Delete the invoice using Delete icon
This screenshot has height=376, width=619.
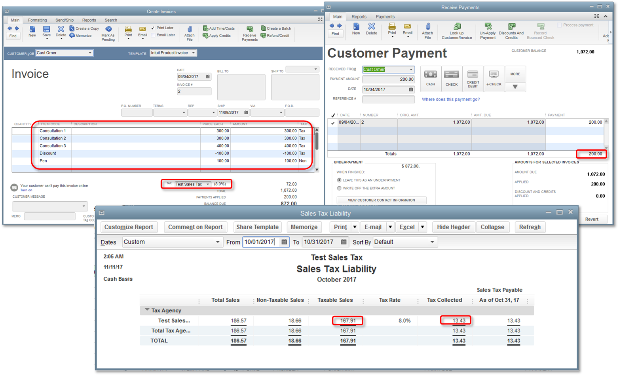(x=61, y=32)
